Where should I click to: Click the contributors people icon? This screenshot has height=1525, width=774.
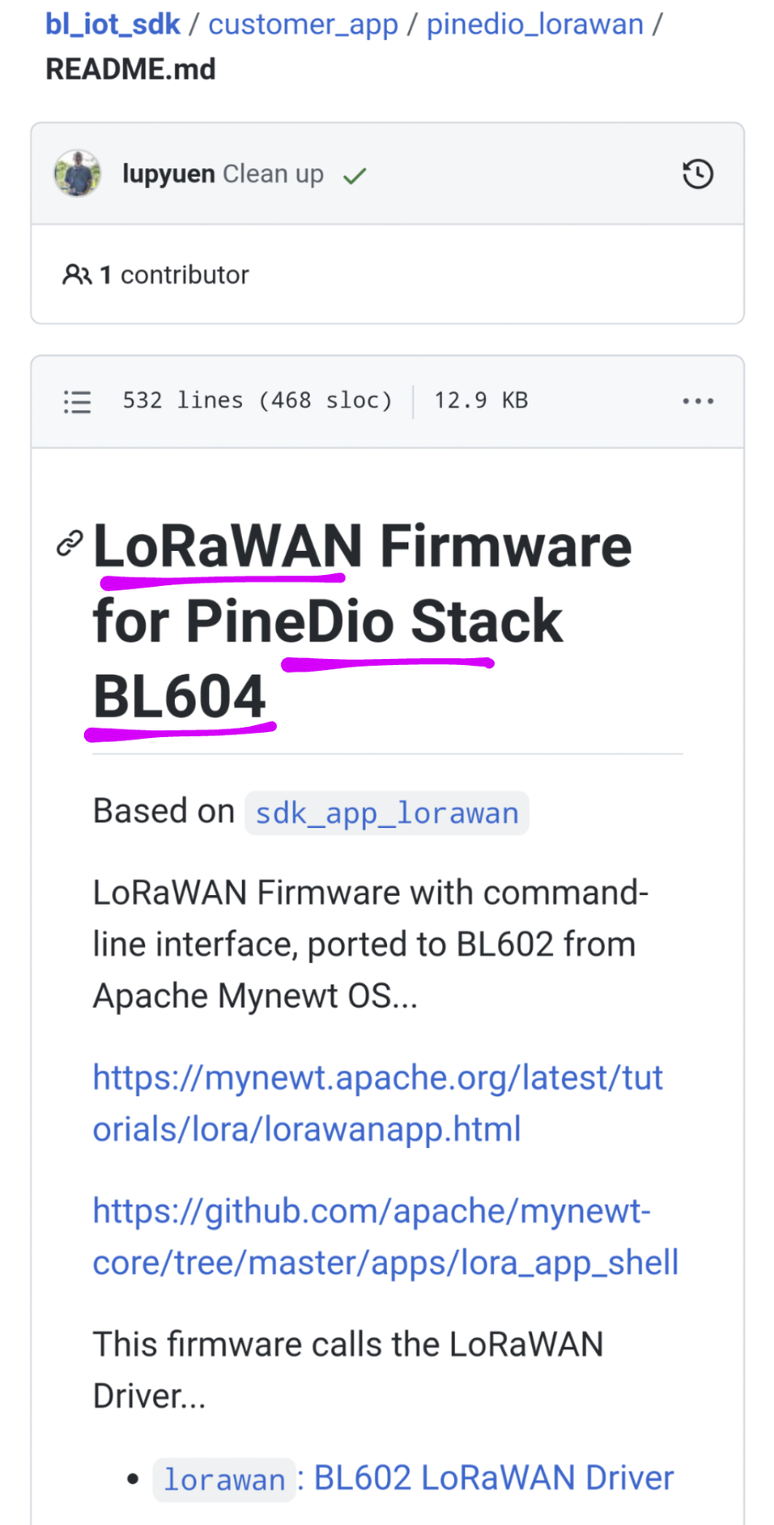[76, 275]
